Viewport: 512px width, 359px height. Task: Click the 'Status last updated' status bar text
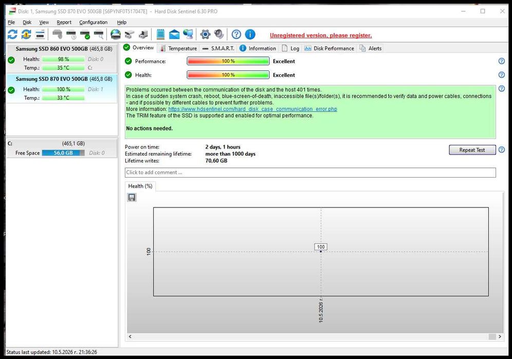pyautogui.click(x=51, y=352)
